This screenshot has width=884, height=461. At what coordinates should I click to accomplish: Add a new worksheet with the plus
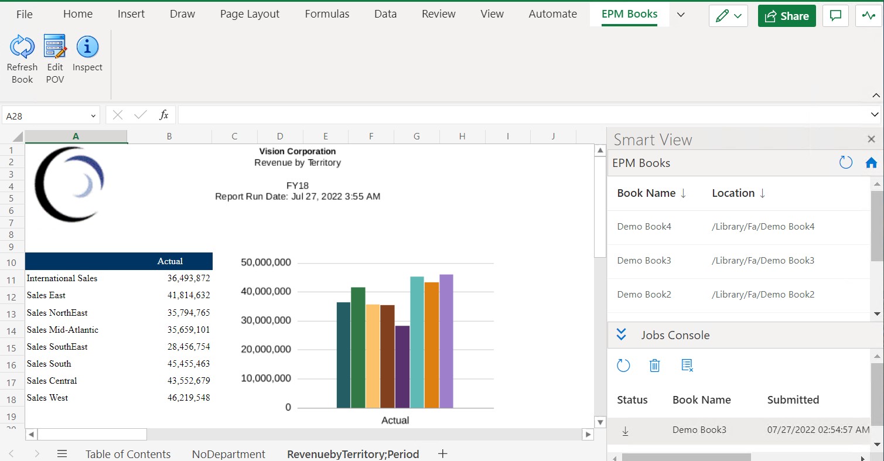442,453
